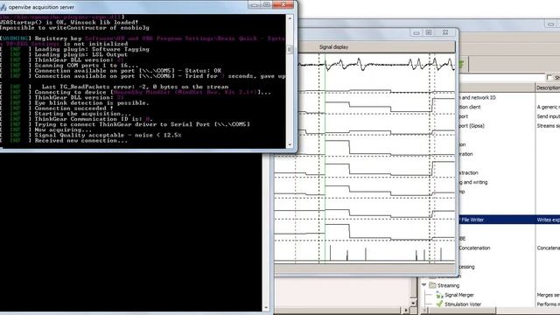Click the top EEG signal trace
Image resolution: width=560 pixels, height=315 pixels.
pos(377,65)
